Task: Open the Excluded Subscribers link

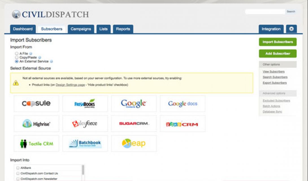Action: [276, 101]
